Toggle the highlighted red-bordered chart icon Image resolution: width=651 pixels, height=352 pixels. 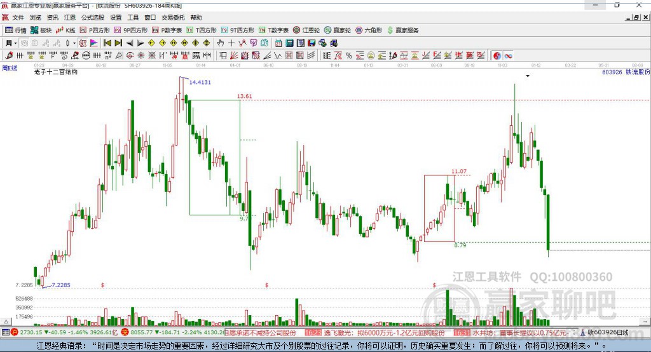point(83,43)
